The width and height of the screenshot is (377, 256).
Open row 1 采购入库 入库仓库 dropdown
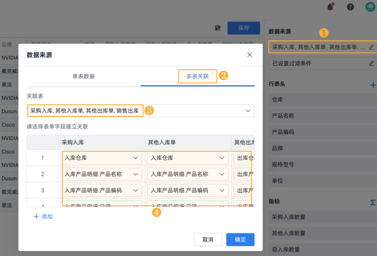(x=101, y=158)
